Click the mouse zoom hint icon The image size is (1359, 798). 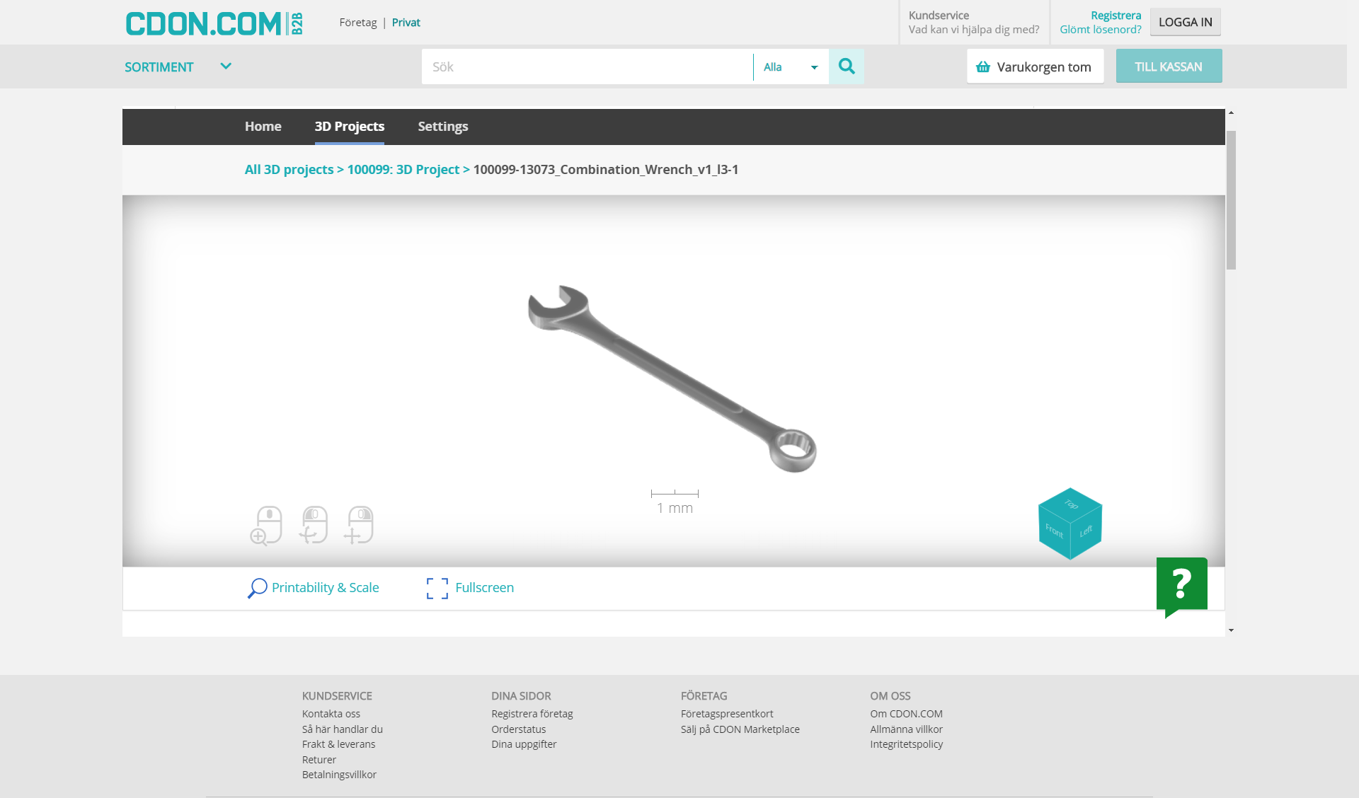[267, 525]
